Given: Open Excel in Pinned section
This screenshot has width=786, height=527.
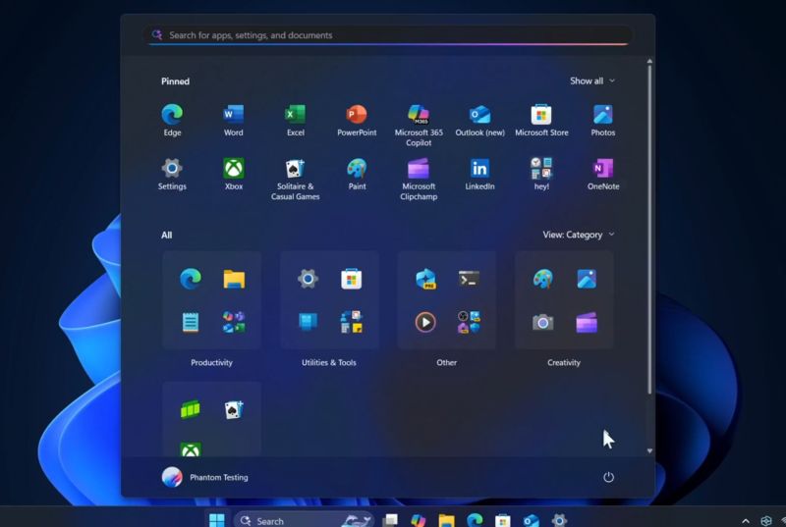Looking at the screenshot, I should [296, 120].
